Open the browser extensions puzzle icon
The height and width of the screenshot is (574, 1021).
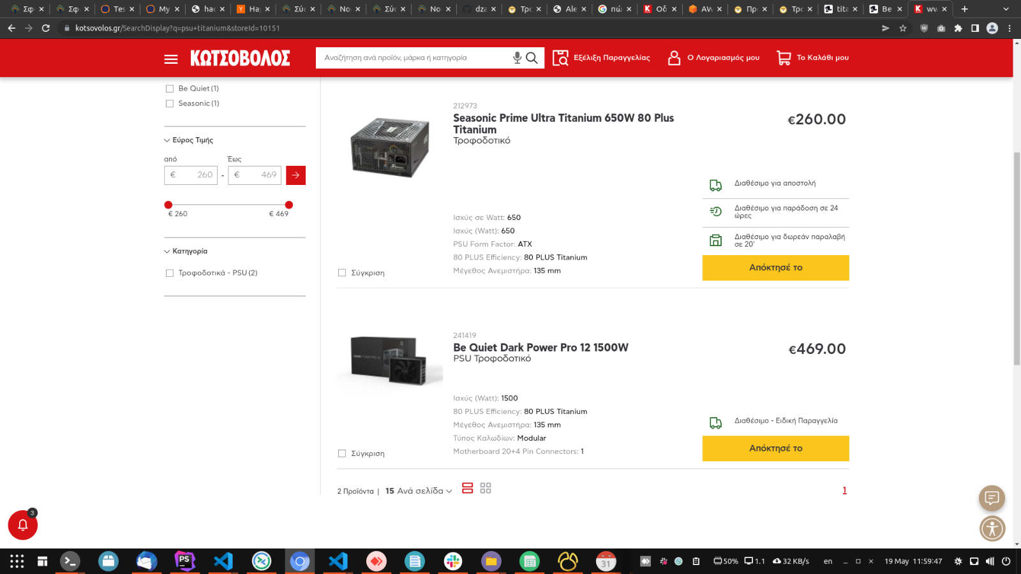[958, 28]
